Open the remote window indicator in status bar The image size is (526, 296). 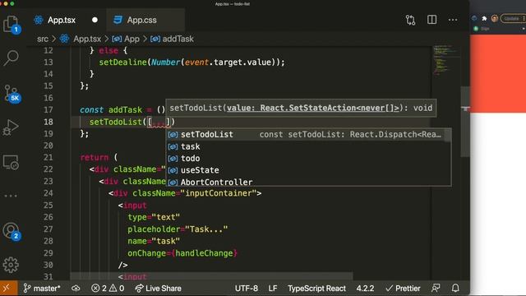pos(8,289)
